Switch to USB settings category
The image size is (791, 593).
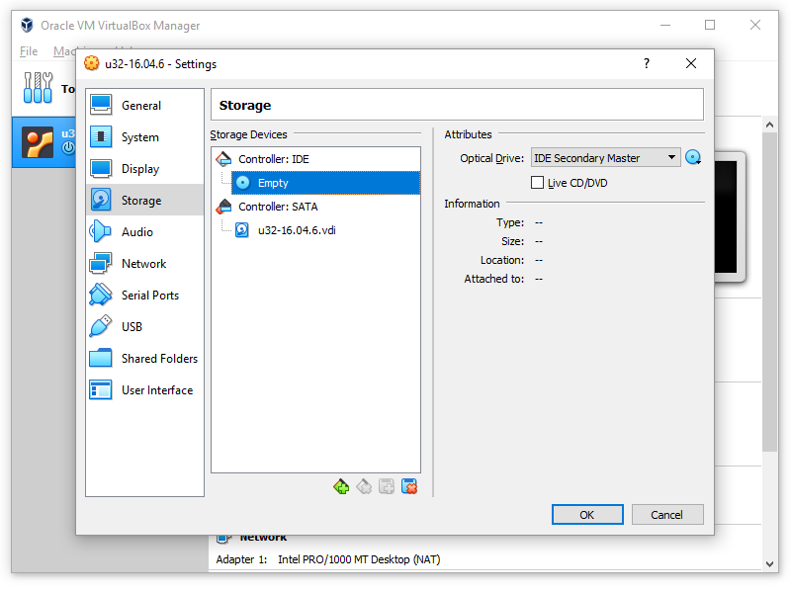132,327
